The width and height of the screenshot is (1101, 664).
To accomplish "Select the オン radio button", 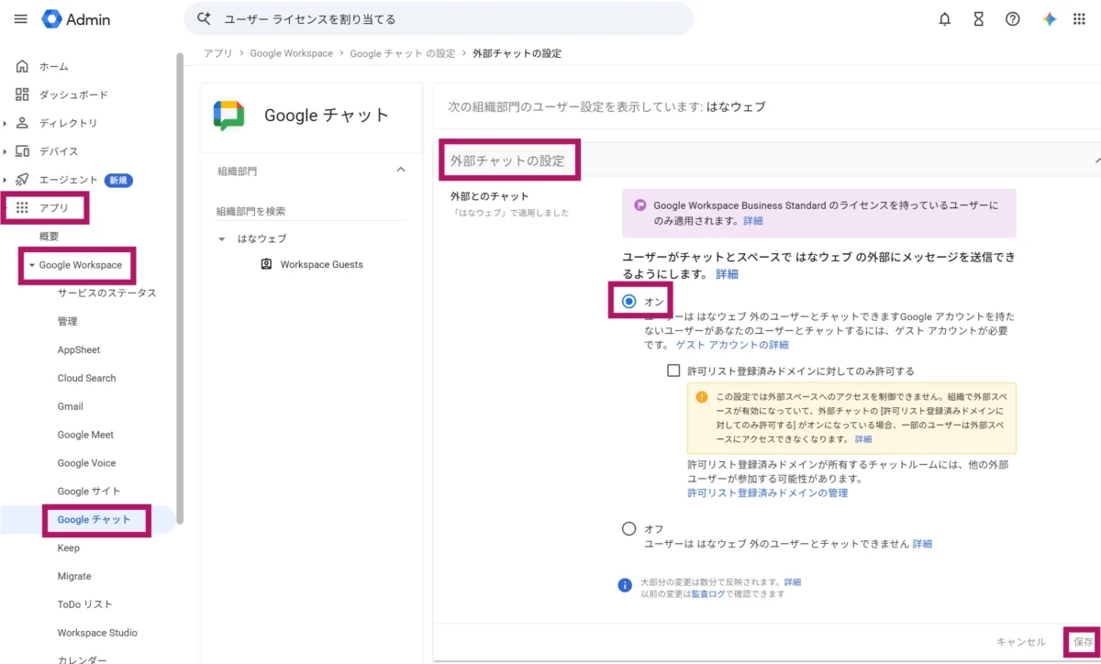I will [x=628, y=301].
